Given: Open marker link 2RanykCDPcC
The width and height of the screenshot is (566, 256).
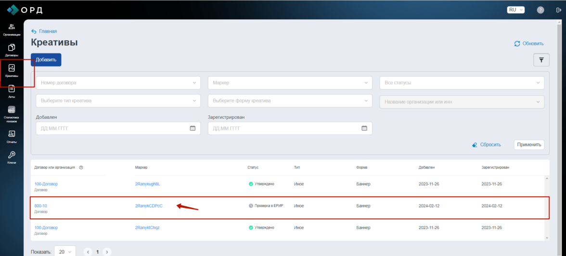Looking at the screenshot, I should point(149,206).
